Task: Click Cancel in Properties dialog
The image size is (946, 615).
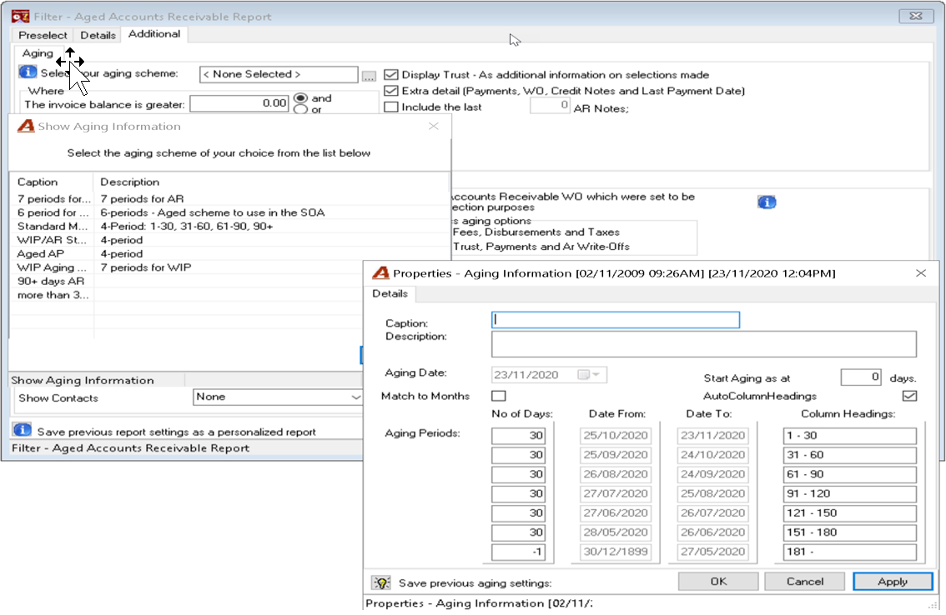Action: [x=805, y=581]
